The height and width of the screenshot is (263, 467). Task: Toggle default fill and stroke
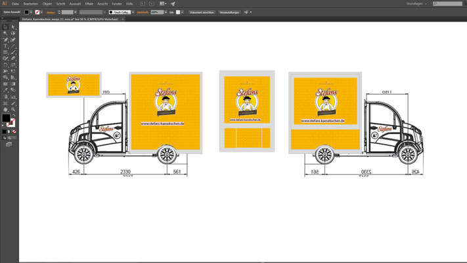pyautogui.click(x=3, y=125)
